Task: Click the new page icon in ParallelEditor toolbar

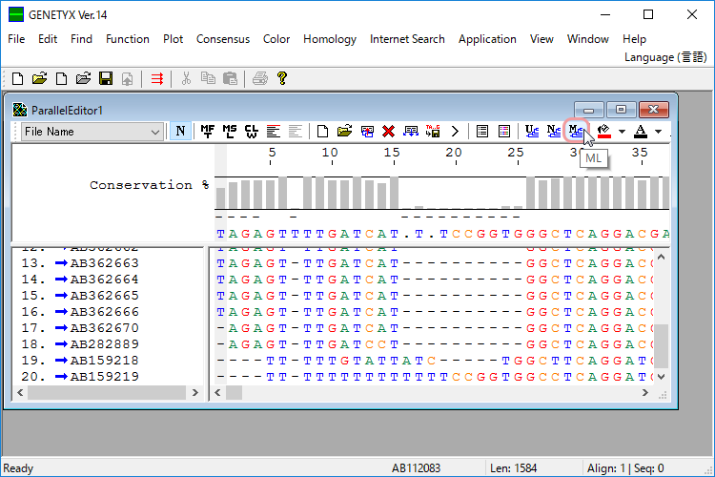Action: (x=322, y=132)
